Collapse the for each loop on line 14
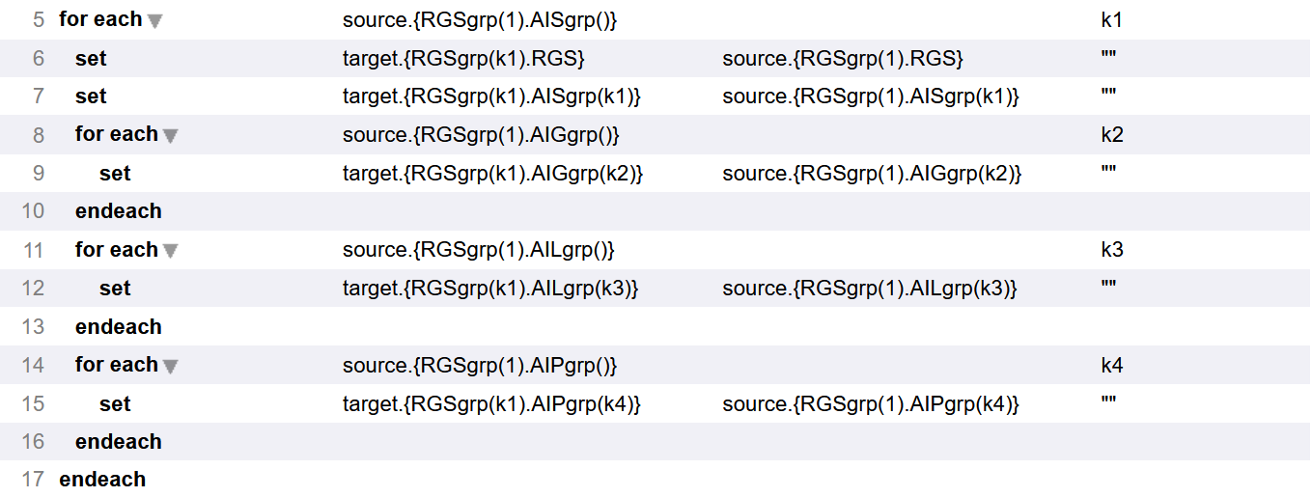Image resolution: width=1312 pixels, height=497 pixels. (x=171, y=367)
